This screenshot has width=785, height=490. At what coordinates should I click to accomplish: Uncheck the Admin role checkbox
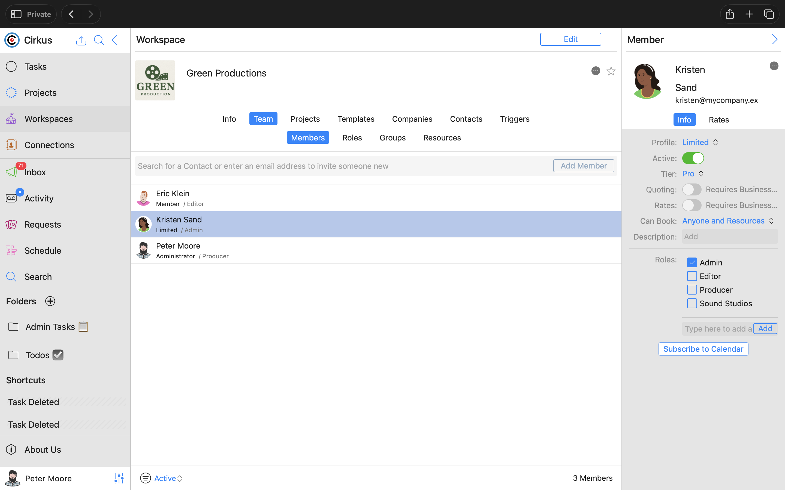tap(692, 262)
